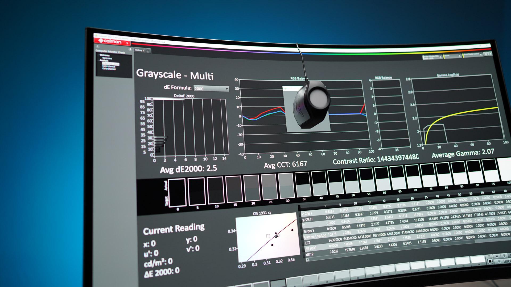Viewport: 511px width, 287px height.
Task: Switch to the History 1 tab
Action: (x=139, y=50)
